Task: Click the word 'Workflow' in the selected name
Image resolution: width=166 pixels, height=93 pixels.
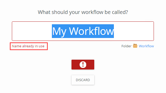Action: pyautogui.click(x=91, y=31)
